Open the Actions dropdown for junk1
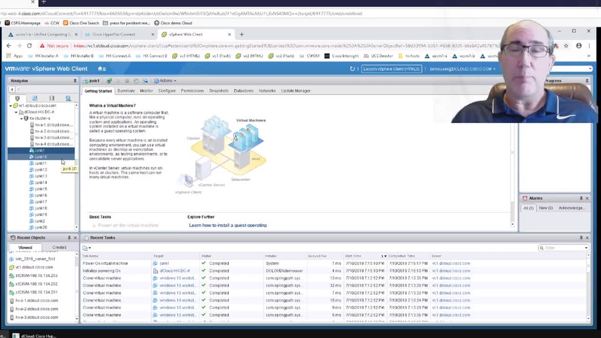 (165, 81)
